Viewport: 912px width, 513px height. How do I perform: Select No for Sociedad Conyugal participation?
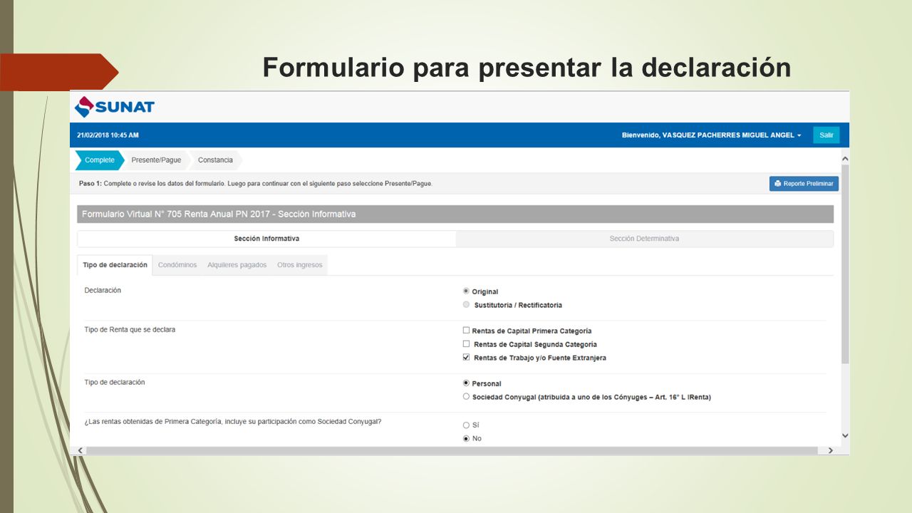[x=466, y=439]
